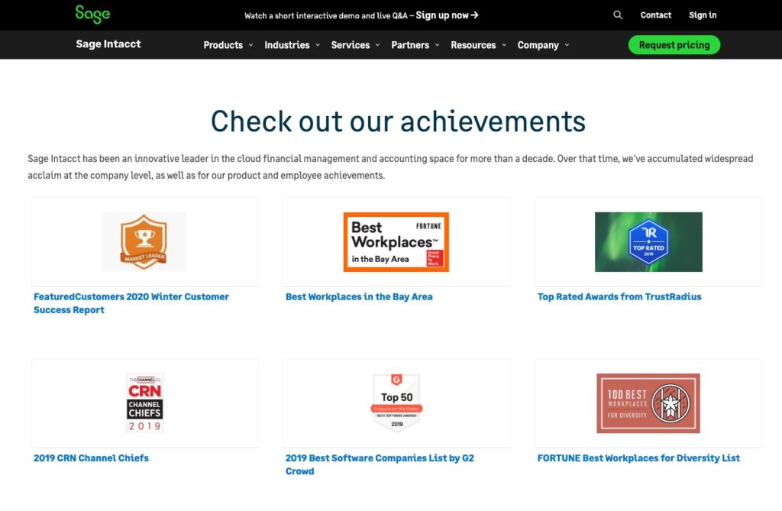This screenshot has width=782, height=511.
Task: Open the Resources navigation item
Action: [x=473, y=45]
